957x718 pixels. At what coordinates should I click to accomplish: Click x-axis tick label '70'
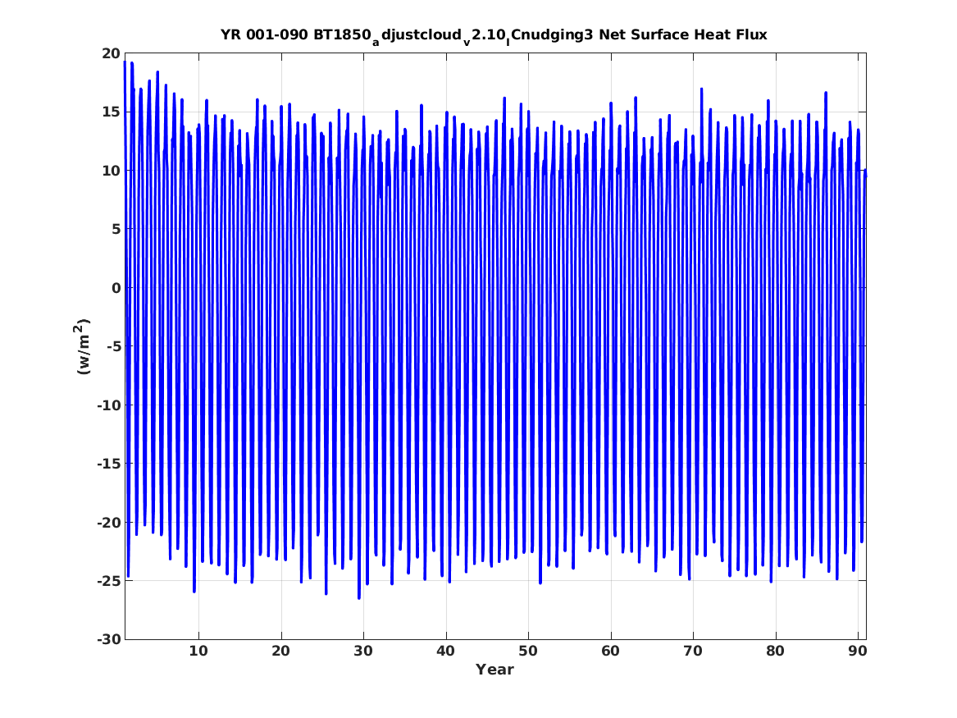(693, 652)
